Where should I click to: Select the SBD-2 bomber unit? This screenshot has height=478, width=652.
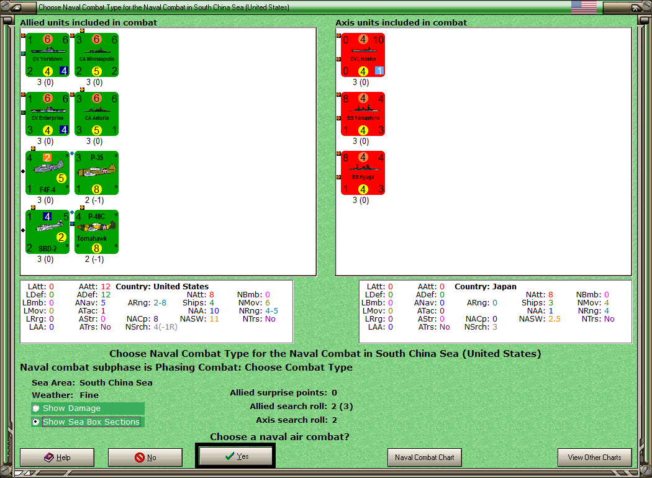click(47, 232)
